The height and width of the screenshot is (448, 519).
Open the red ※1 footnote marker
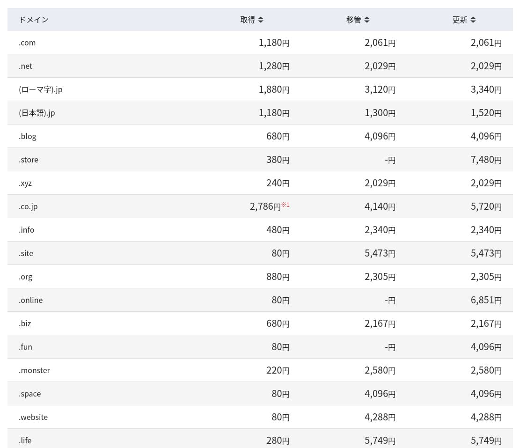coord(285,205)
